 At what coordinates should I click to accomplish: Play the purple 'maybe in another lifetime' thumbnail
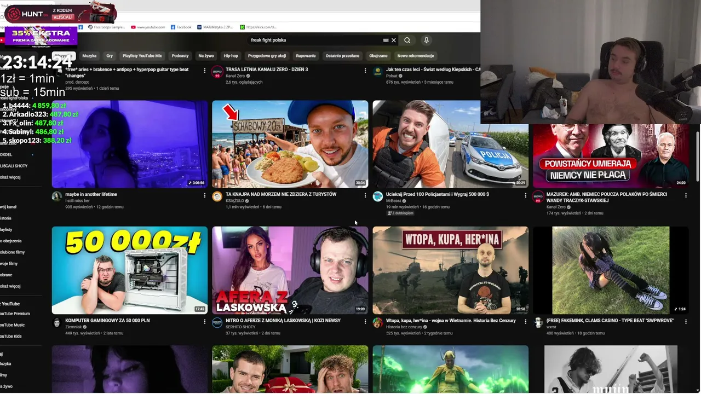tap(130, 144)
